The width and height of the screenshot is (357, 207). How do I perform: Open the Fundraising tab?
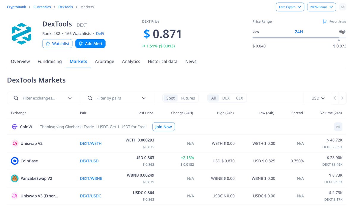point(50,61)
